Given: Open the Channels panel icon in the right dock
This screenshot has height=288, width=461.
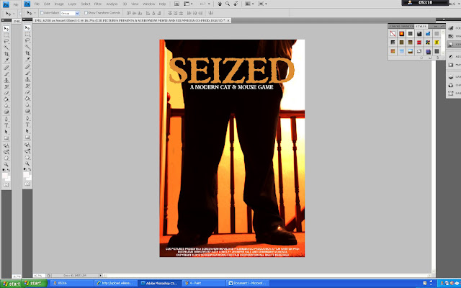Looking at the screenshot, I should (x=451, y=85).
